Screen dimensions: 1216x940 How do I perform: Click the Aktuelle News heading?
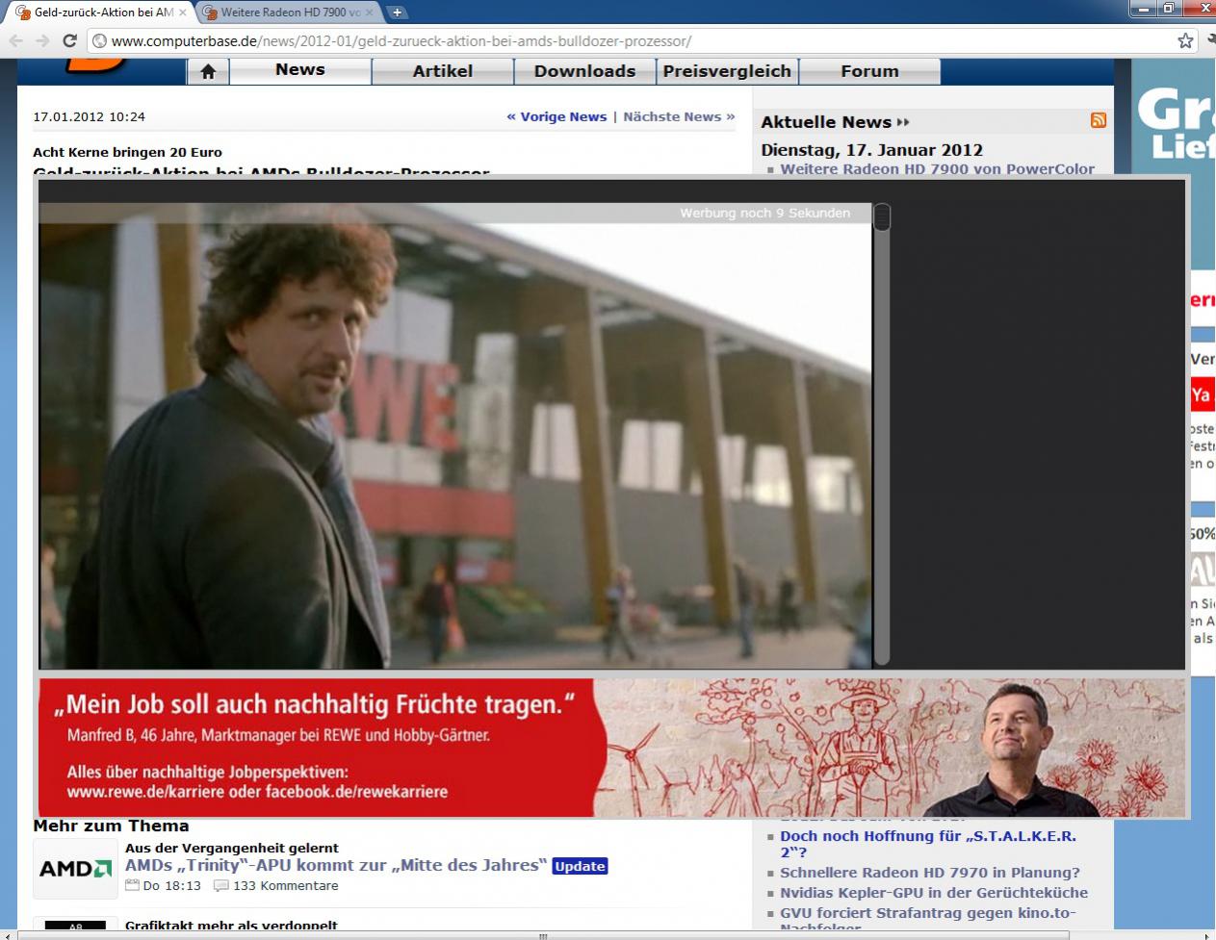point(835,122)
